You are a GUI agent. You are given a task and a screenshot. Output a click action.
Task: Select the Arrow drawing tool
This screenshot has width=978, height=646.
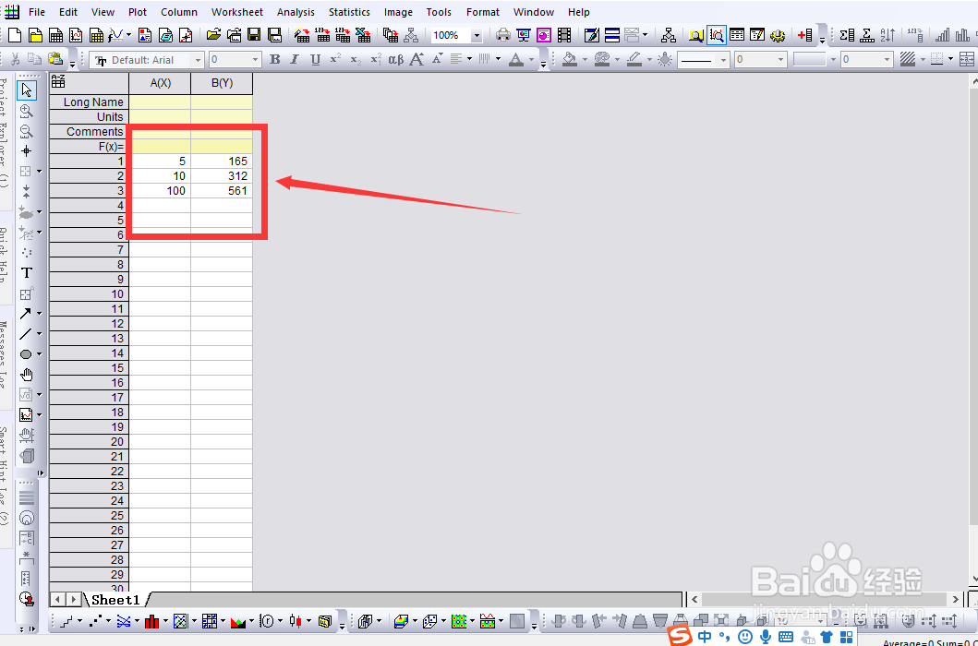click(26, 314)
